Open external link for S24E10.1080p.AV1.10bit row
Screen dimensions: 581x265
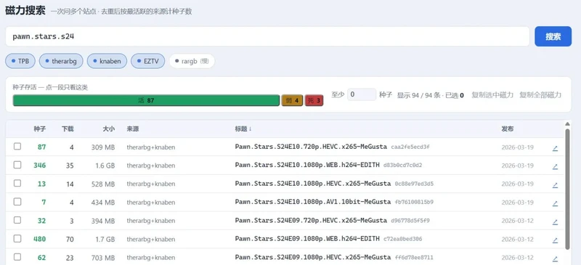(x=555, y=203)
